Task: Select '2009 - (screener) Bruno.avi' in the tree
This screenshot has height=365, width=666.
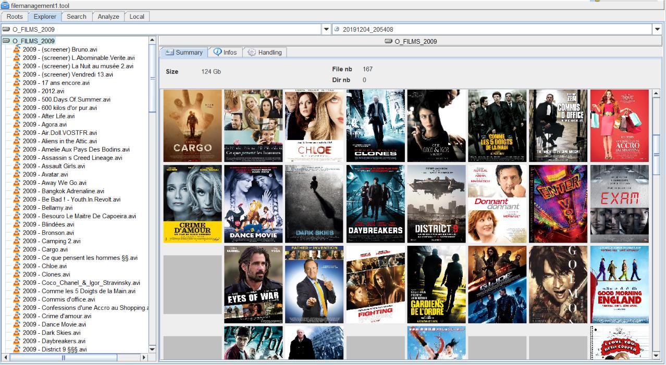Action: pyautogui.click(x=60, y=49)
